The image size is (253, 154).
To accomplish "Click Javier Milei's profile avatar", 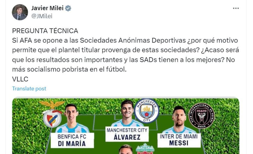I will point(20,12).
